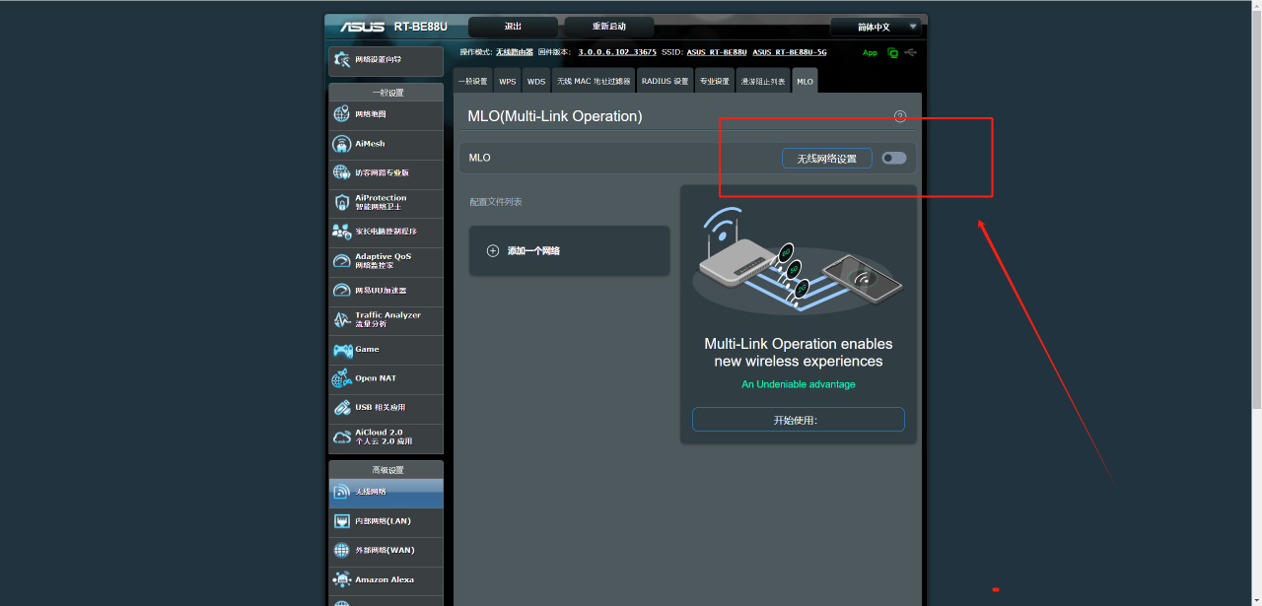Click the USB status icon in header
The height and width of the screenshot is (606, 1262).
click(x=910, y=53)
